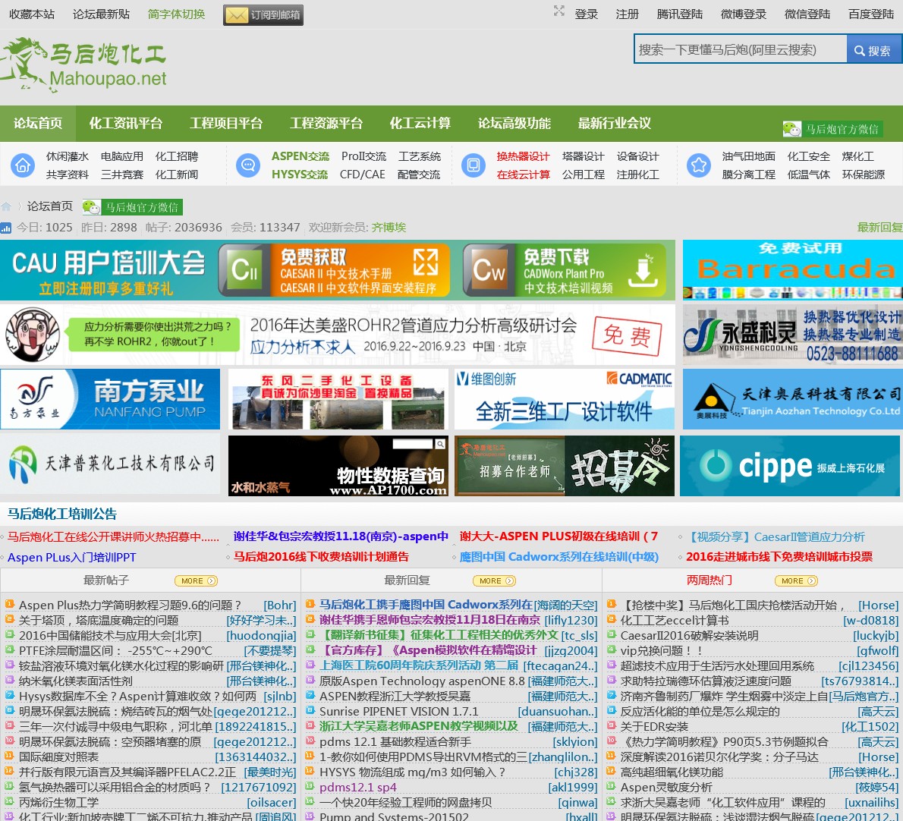The width and height of the screenshot is (903, 821).
Task: Open the 物性数据查询 AP1700 ad
Action: 338,466
